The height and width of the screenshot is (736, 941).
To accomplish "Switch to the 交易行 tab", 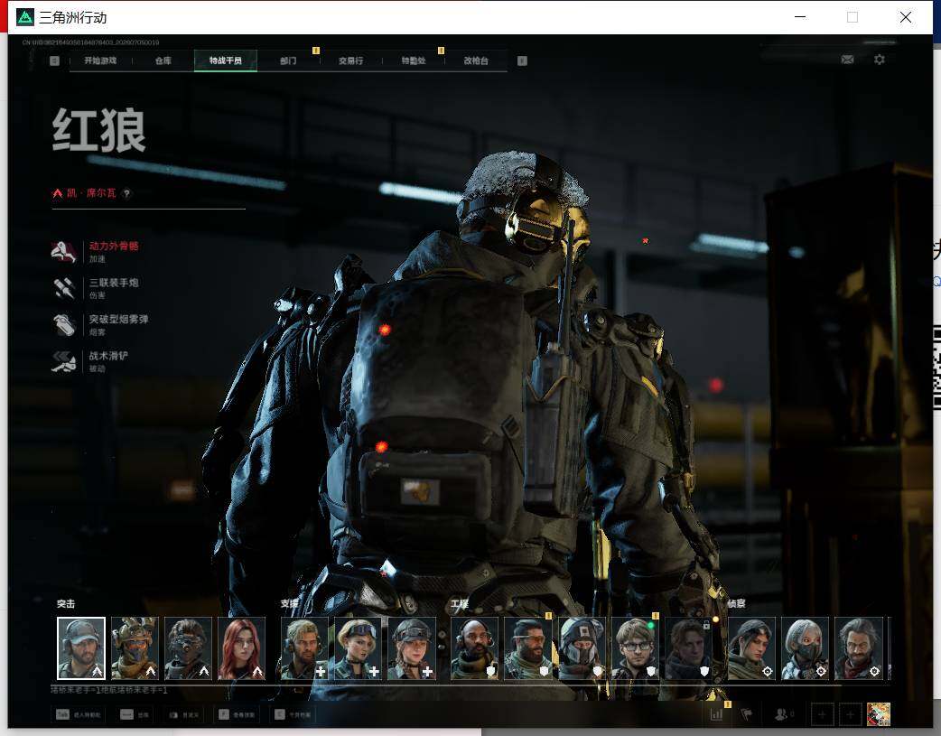I will point(350,61).
